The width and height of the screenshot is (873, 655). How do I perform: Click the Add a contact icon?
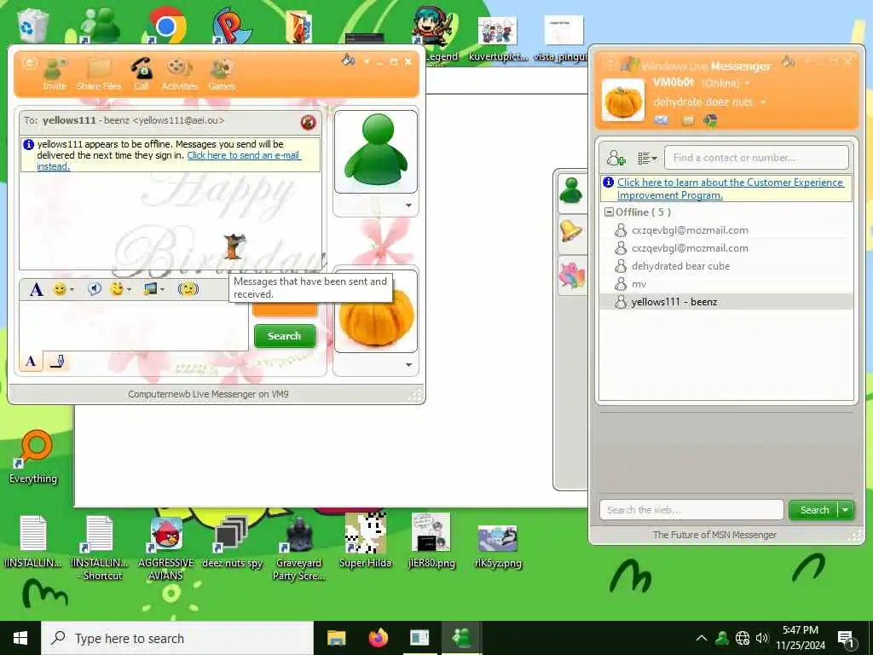616,158
